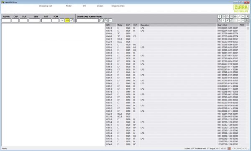The height and width of the screenshot is (151, 251).
Task: Select the Dealer header item
Action: (100, 6)
